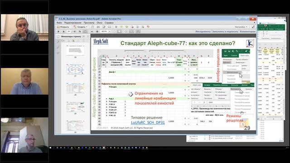Go to next page with down arrow

tap(63, 32)
